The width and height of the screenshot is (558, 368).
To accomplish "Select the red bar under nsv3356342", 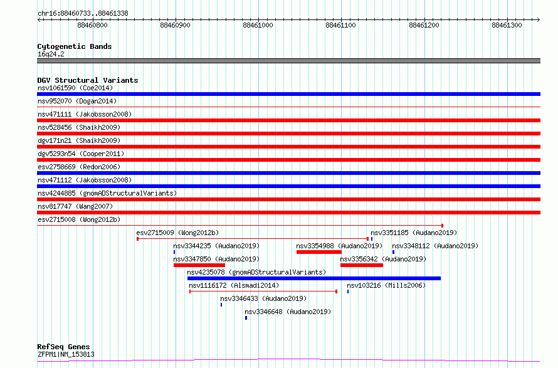I will click(362, 265).
